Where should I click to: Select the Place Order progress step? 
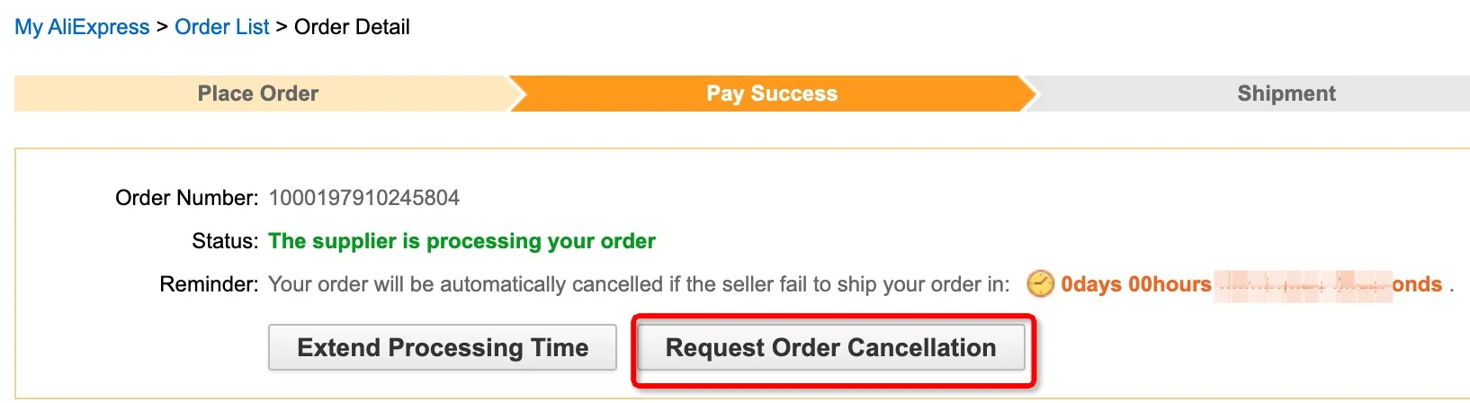coord(258,94)
